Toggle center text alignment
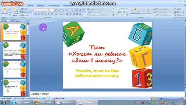 70,14
